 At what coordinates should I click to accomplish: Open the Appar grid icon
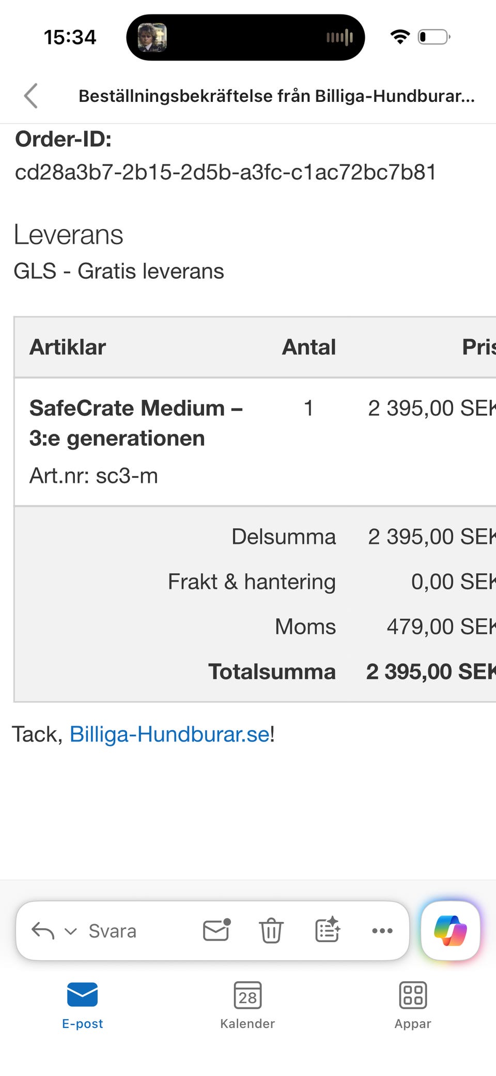(412, 995)
